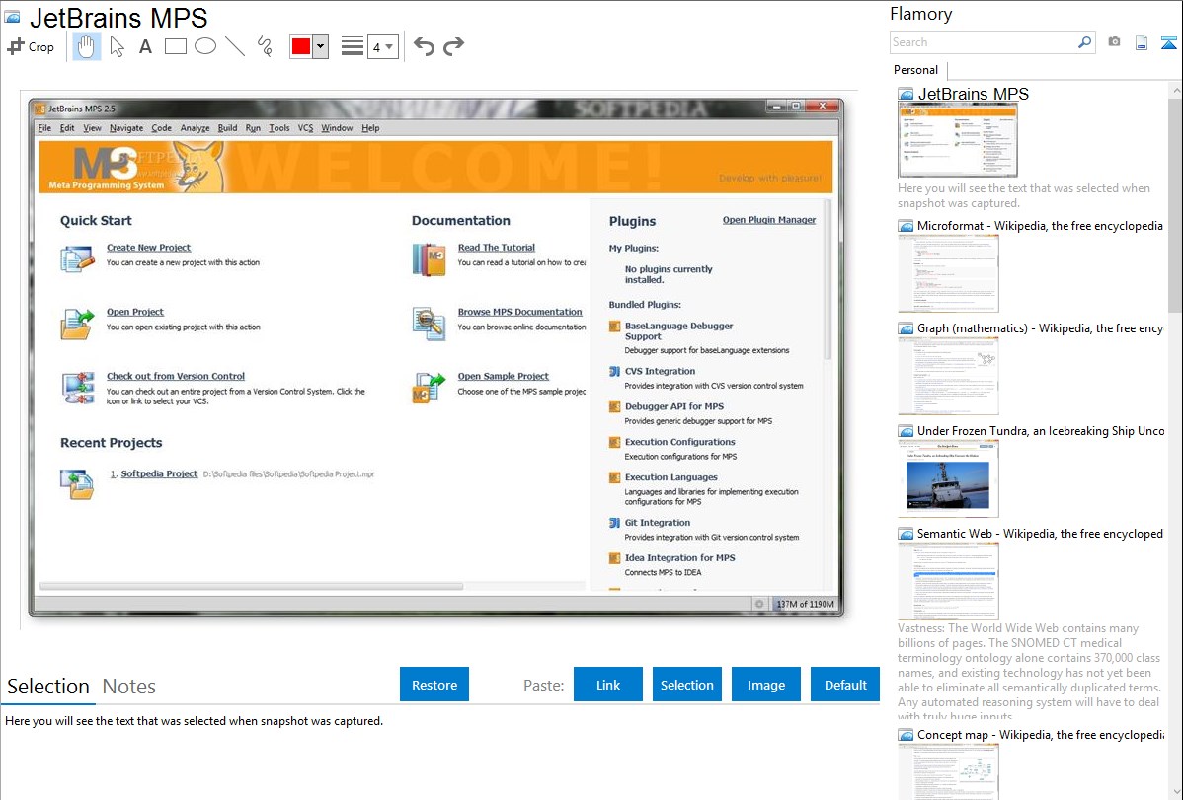Click the document page icon beside the camera
This screenshot has height=800, width=1183.
[x=1142, y=42]
